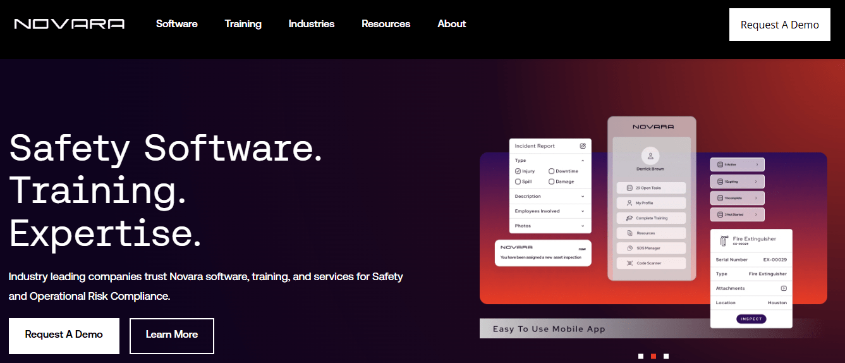The width and height of the screenshot is (845, 363).
Task: Click the icon on the Not Started row
Action: coord(720,215)
